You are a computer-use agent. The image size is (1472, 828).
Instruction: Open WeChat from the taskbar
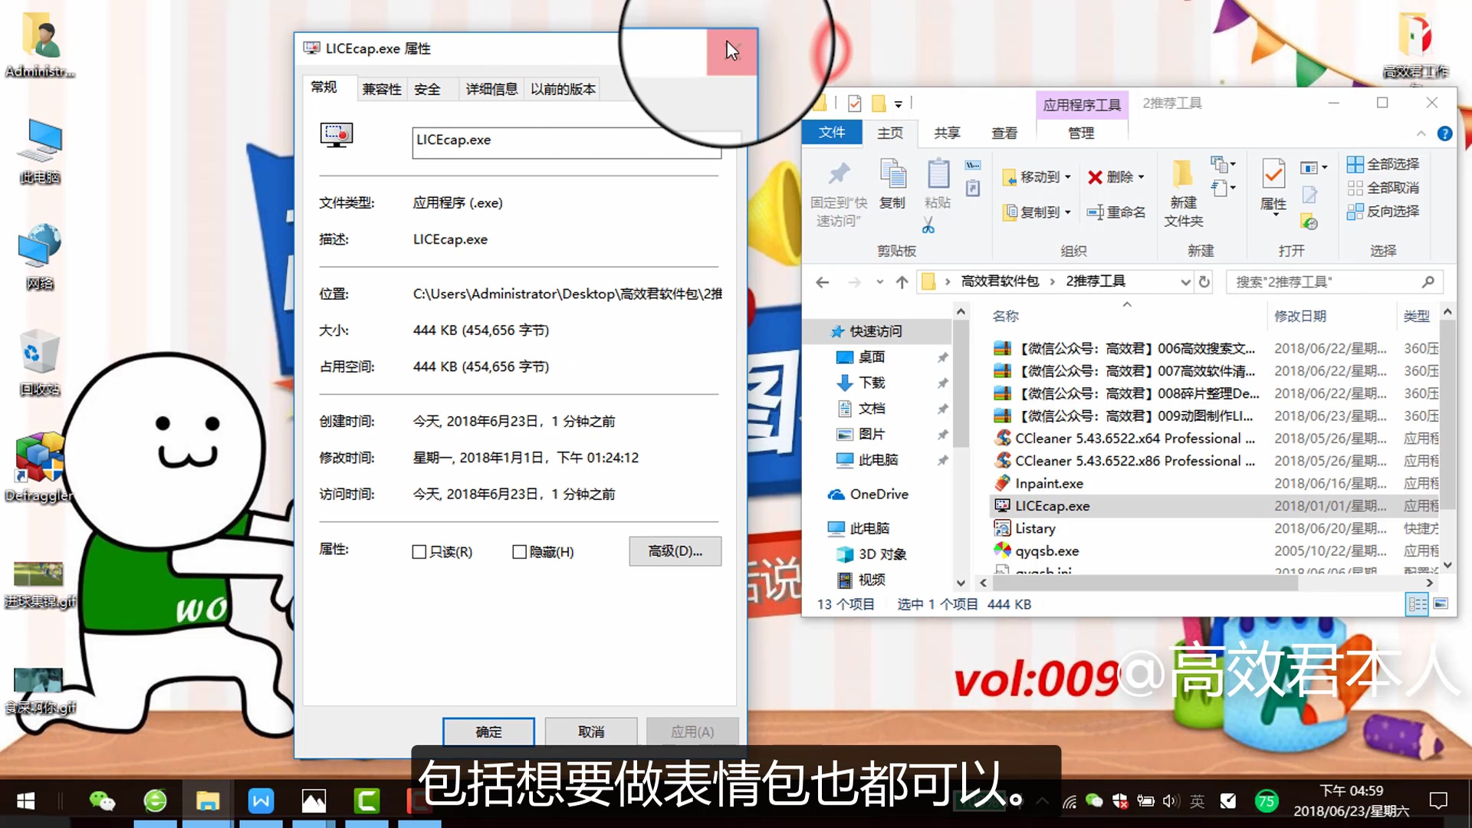(102, 800)
